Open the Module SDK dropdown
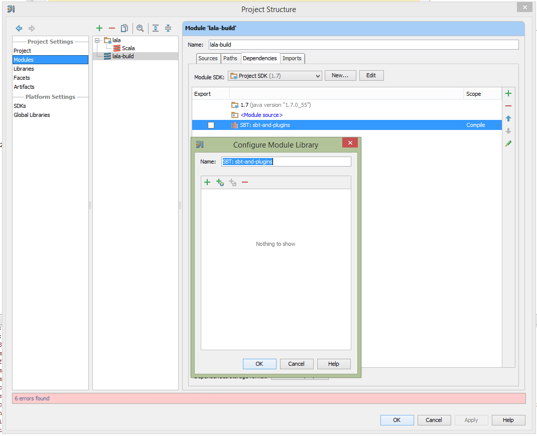 pyautogui.click(x=275, y=76)
